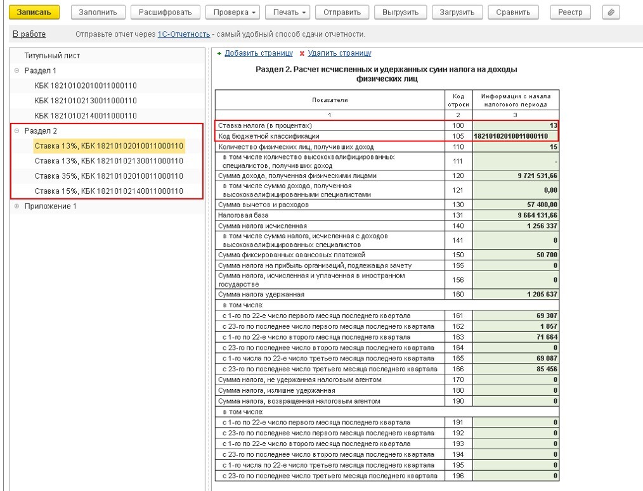Click the red X delete-page icon
The height and width of the screenshot is (491, 643).
pos(302,53)
